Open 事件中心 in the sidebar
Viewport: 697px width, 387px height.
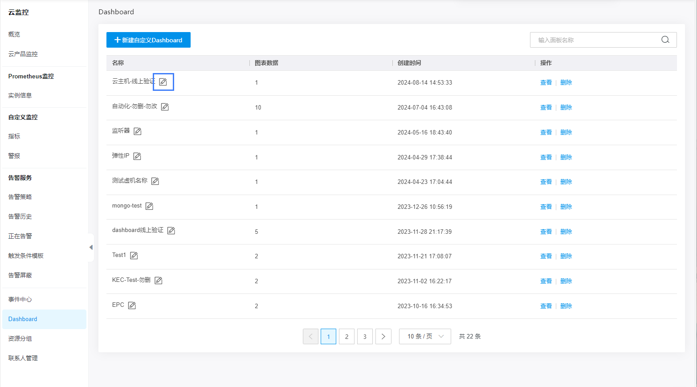[x=20, y=299]
